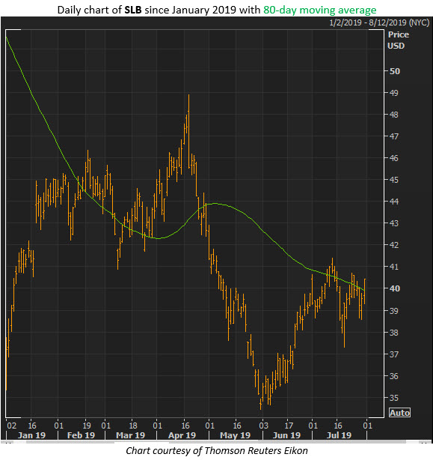Select the 44 price level label

click(394, 202)
